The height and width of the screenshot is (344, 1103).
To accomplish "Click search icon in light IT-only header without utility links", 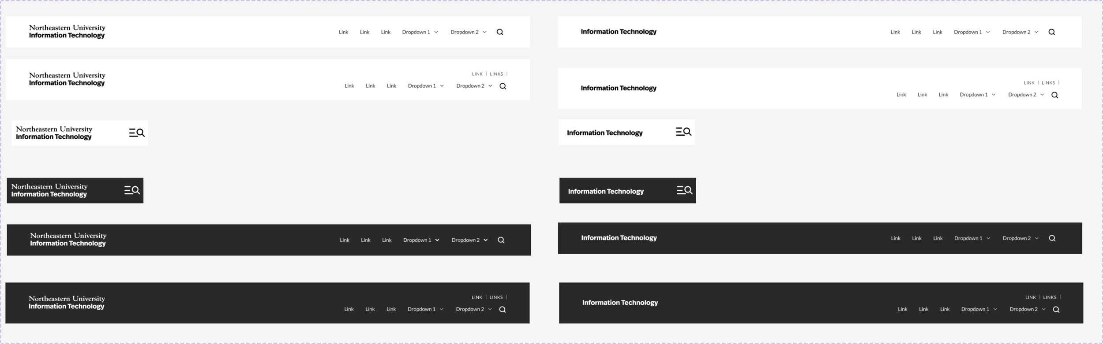I will coord(1052,32).
